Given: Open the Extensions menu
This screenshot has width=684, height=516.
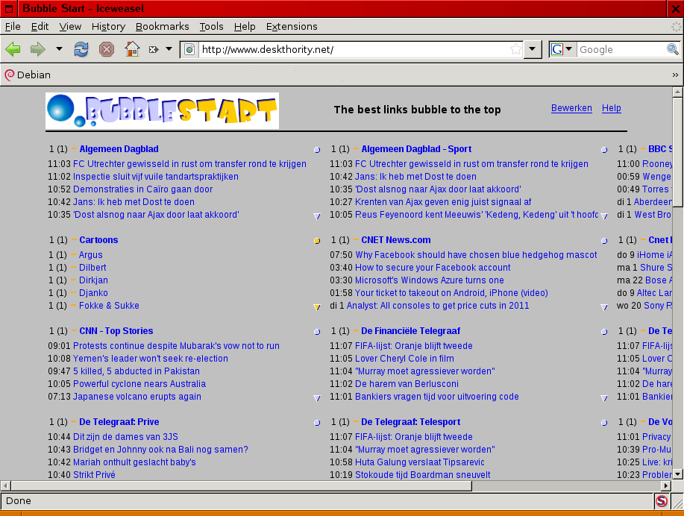Looking at the screenshot, I should pyautogui.click(x=291, y=26).
